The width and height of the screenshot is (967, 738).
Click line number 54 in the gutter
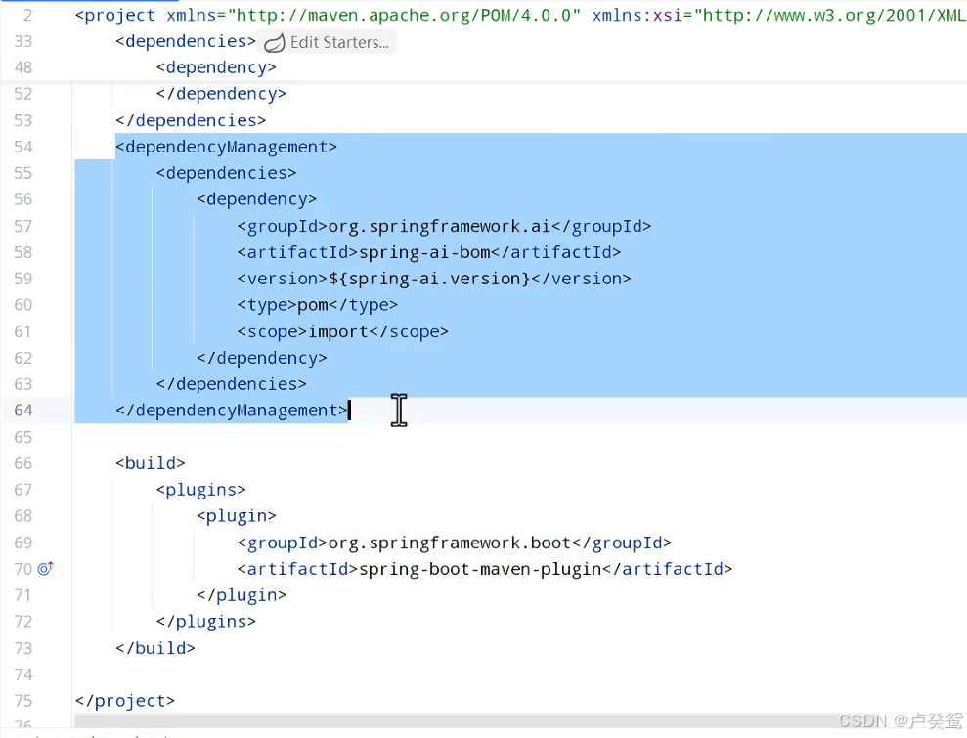point(22,147)
